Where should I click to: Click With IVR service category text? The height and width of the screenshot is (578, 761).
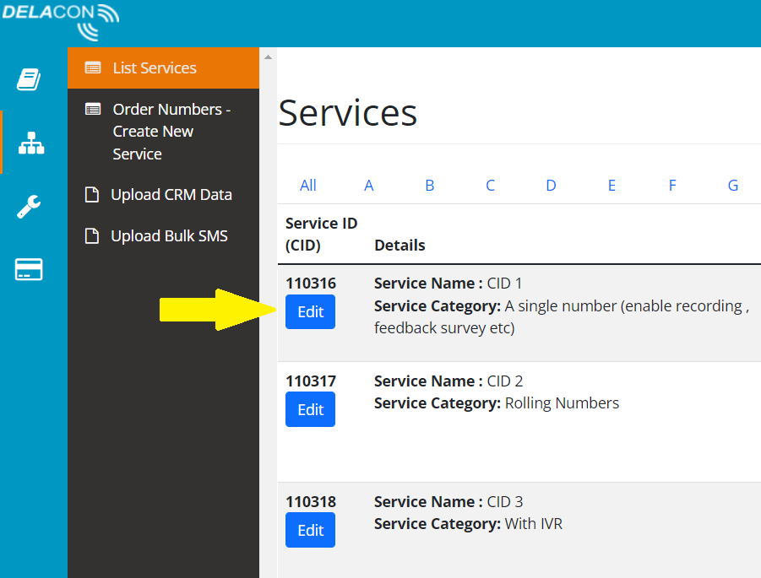pos(534,524)
